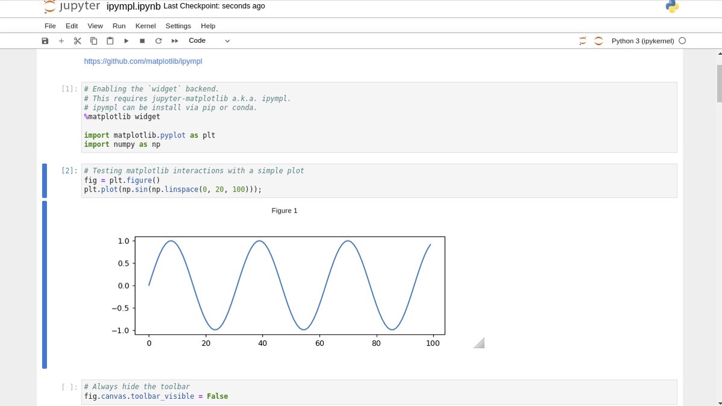Paste cell from clipboard icon
Viewport: 722px width, 406px height.
(110, 41)
